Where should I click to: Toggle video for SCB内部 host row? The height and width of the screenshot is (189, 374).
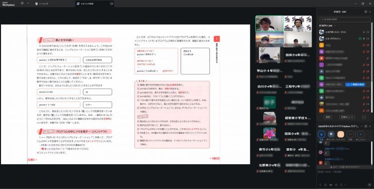[x=368, y=32]
